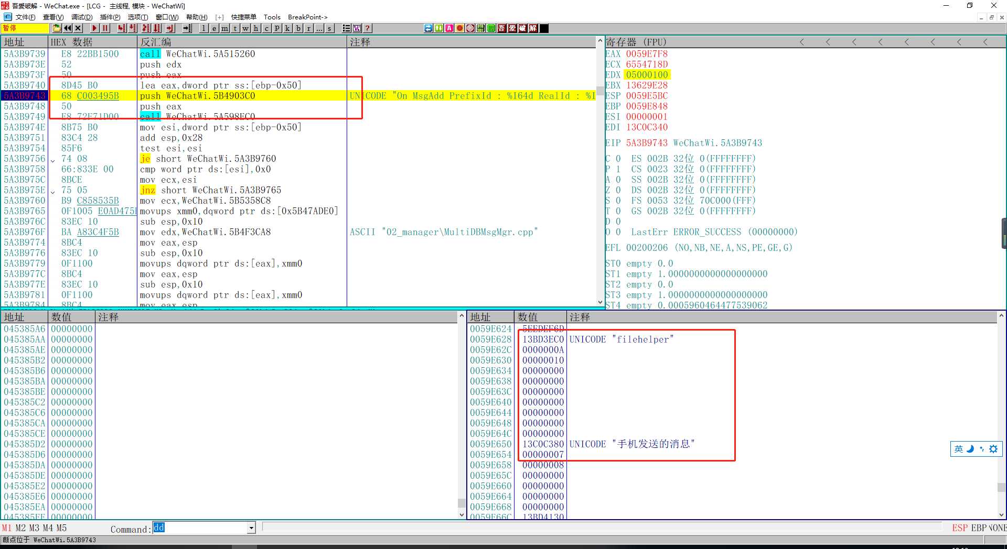This screenshot has height=549, width=1007.
Task: Open the 文件(F) menu
Action: 25,17
